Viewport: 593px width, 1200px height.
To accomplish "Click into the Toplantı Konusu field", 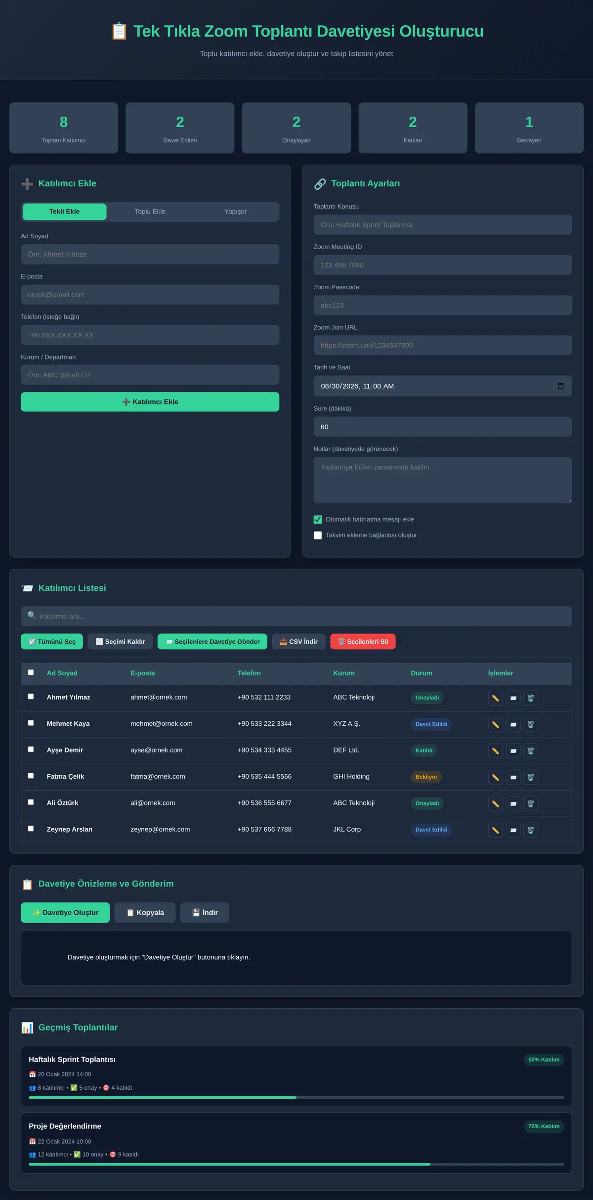I will point(443,225).
